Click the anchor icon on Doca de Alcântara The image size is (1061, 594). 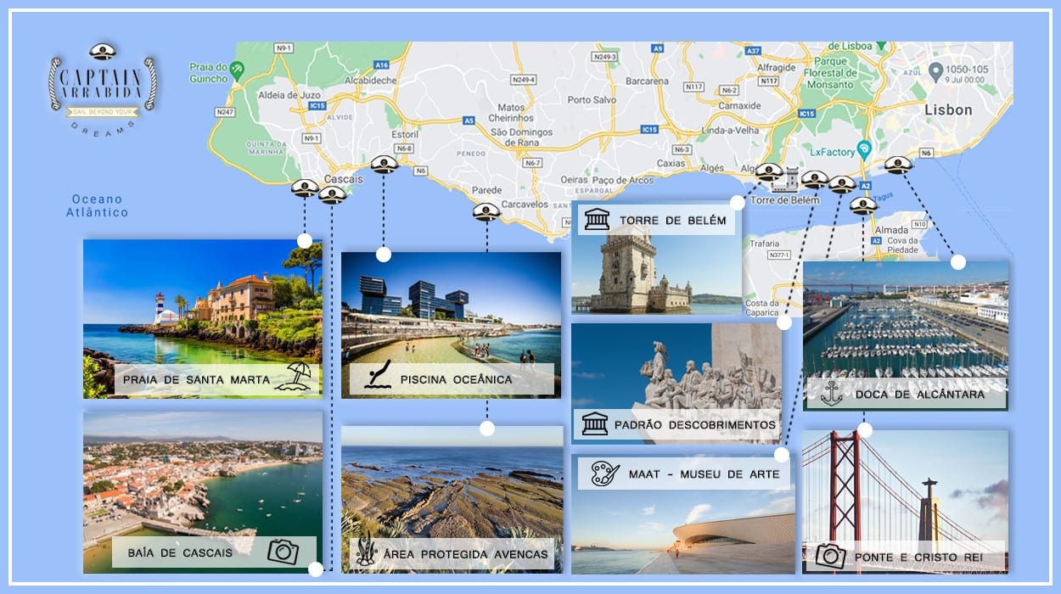coord(831,393)
